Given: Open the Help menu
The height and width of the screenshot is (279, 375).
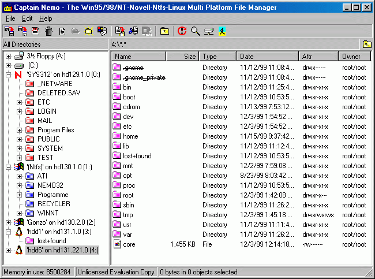Looking at the screenshot, I should [46, 18].
